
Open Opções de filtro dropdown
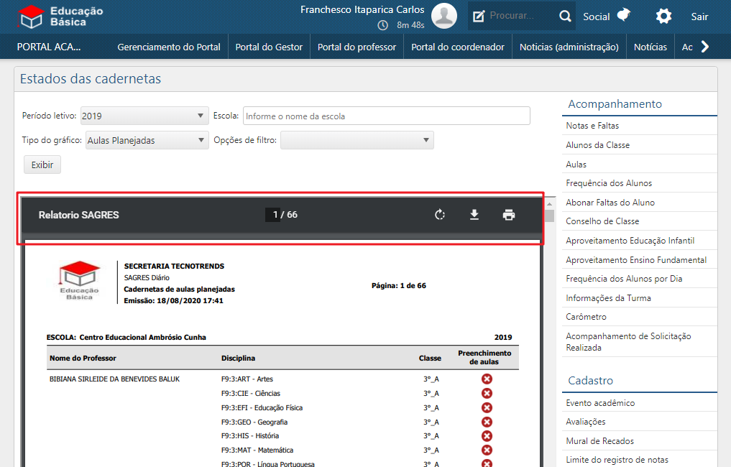[x=357, y=140]
